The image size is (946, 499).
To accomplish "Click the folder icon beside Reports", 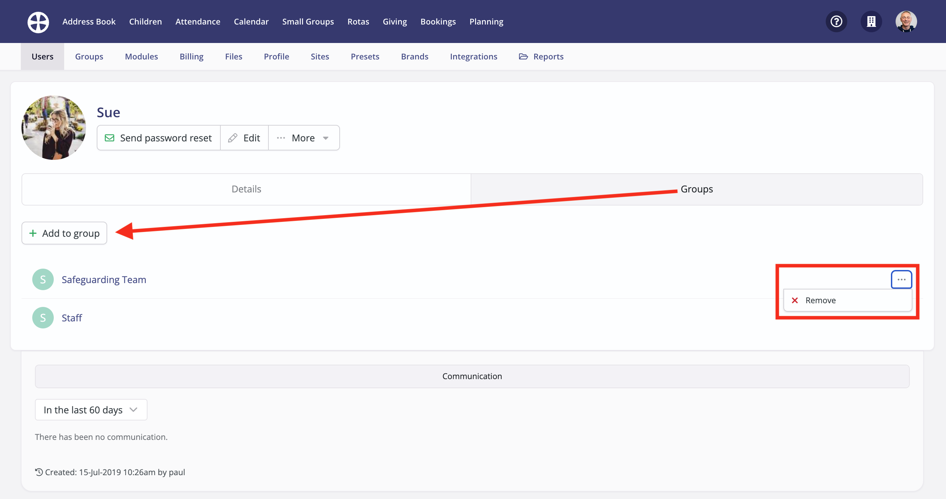I will point(523,56).
